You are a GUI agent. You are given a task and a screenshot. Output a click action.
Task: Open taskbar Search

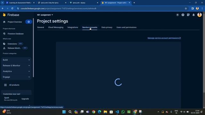[70, 112]
